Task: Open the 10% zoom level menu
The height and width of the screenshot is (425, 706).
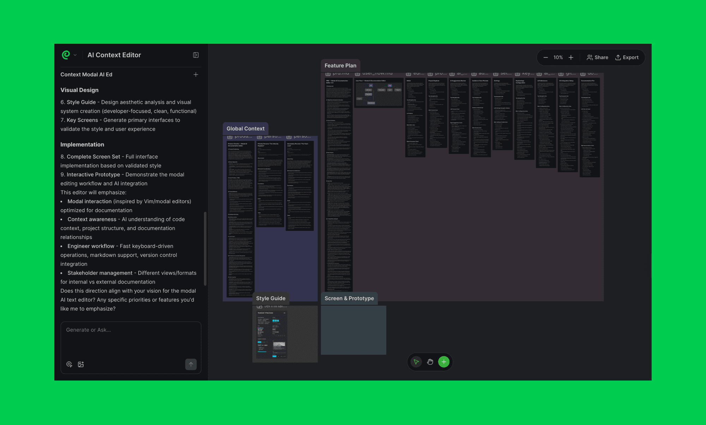Action: pyautogui.click(x=558, y=58)
